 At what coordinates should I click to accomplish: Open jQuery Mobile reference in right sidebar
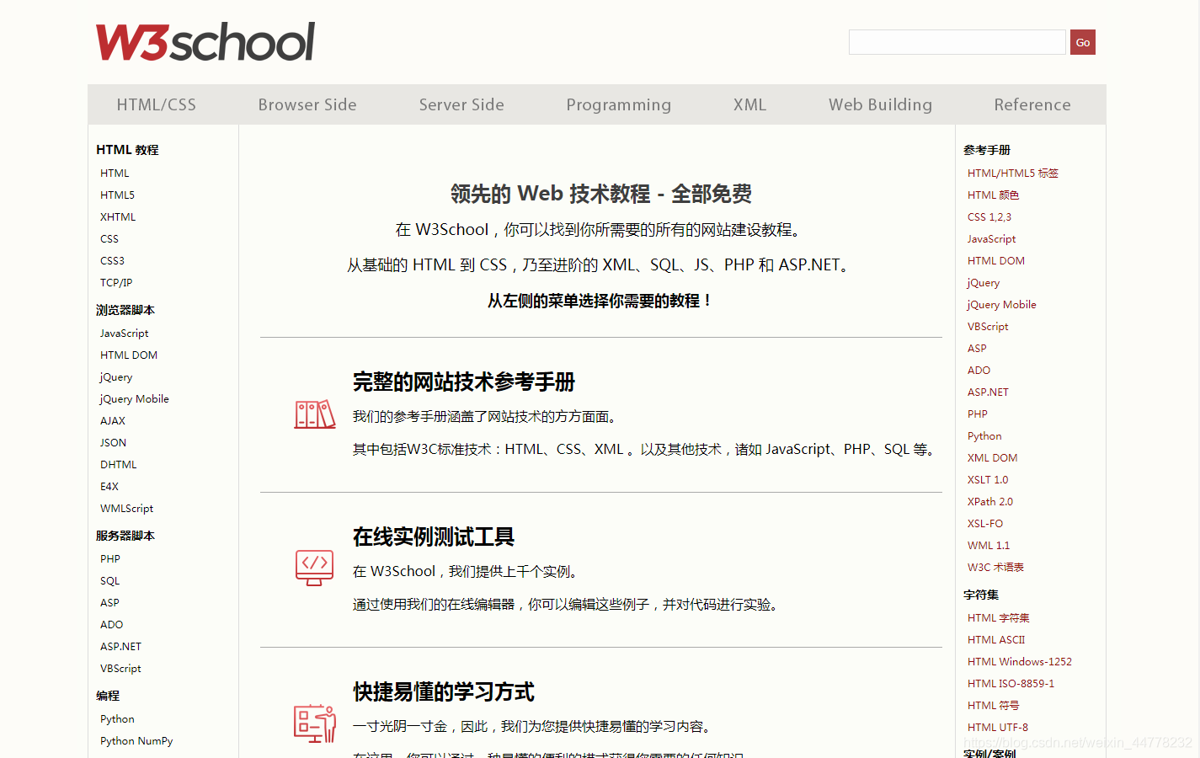coord(1002,304)
